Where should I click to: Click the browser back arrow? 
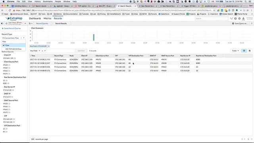click(x=2, y=10)
